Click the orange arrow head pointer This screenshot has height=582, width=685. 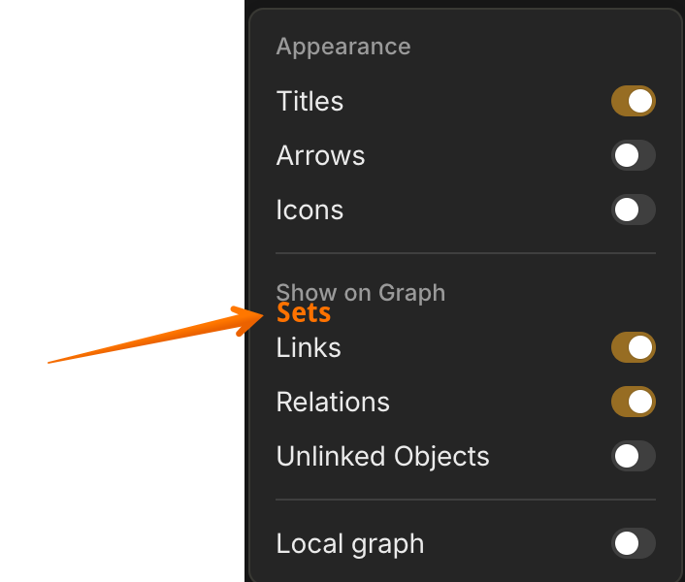pos(249,319)
